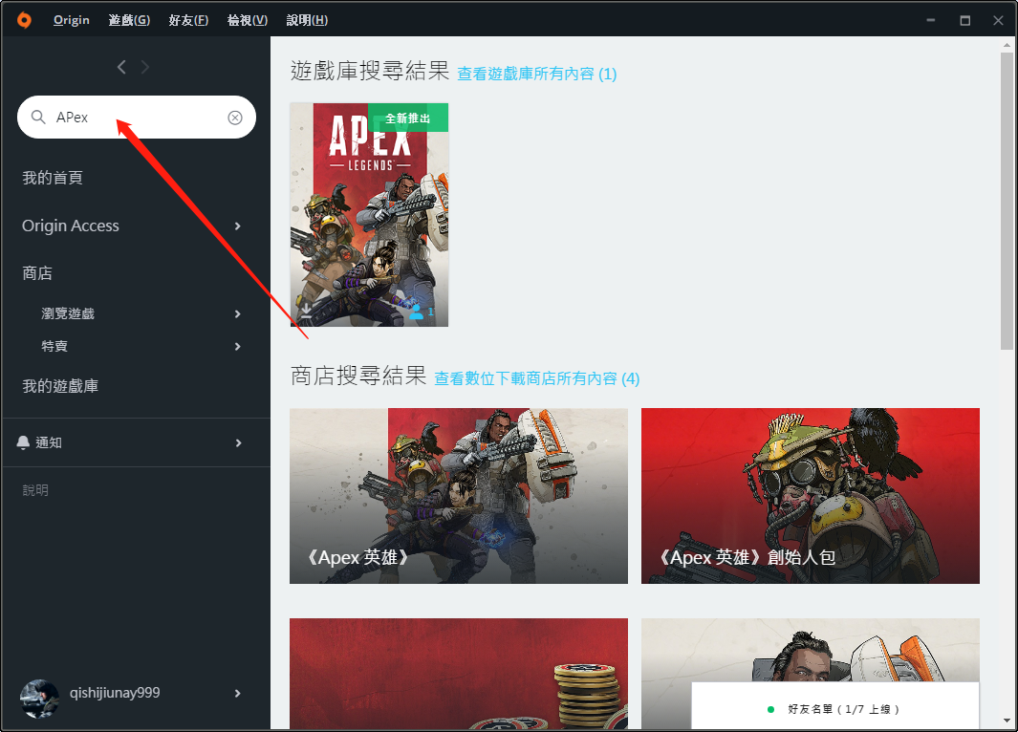This screenshot has width=1018, height=732.
Task: Open the 說明(H) menu
Action: (x=307, y=20)
